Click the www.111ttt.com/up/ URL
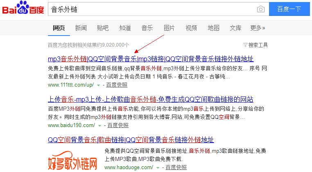The width and height of the screenshot is (312, 172). pos(71,85)
